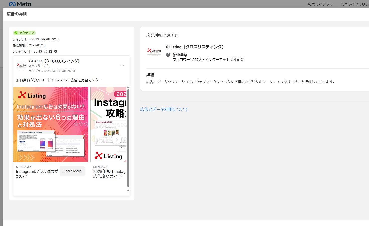Click the green Active status badge
369x226 pixels.
(x=24, y=33)
